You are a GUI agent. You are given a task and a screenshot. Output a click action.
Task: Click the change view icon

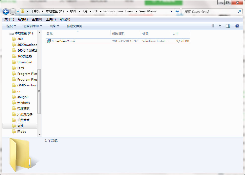tap(214, 26)
